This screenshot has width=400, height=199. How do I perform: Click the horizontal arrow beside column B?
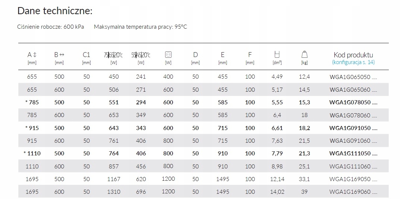[62, 55]
